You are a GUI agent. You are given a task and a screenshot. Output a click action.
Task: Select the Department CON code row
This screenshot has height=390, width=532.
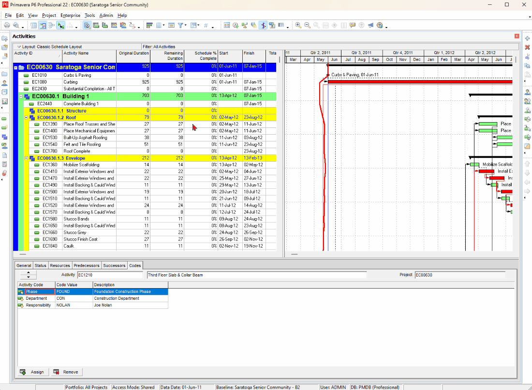coord(93,298)
